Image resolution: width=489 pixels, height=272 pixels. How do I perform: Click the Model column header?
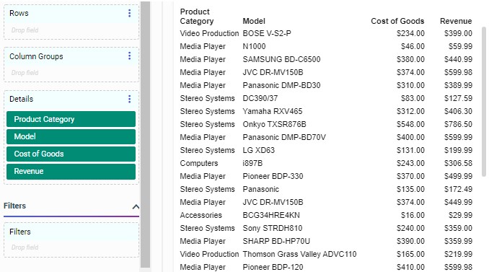pos(254,21)
